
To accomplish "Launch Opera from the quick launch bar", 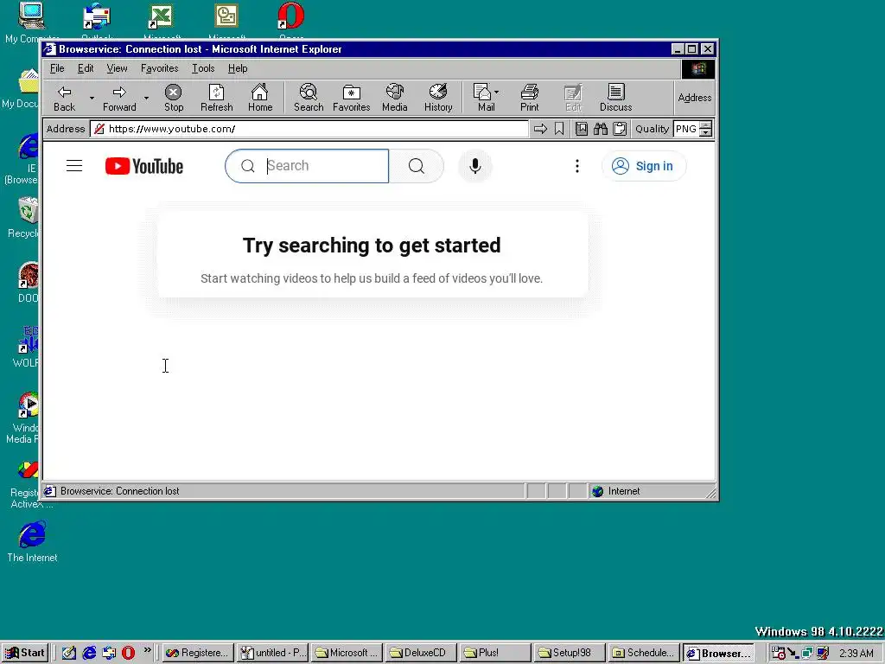I will (129, 653).
